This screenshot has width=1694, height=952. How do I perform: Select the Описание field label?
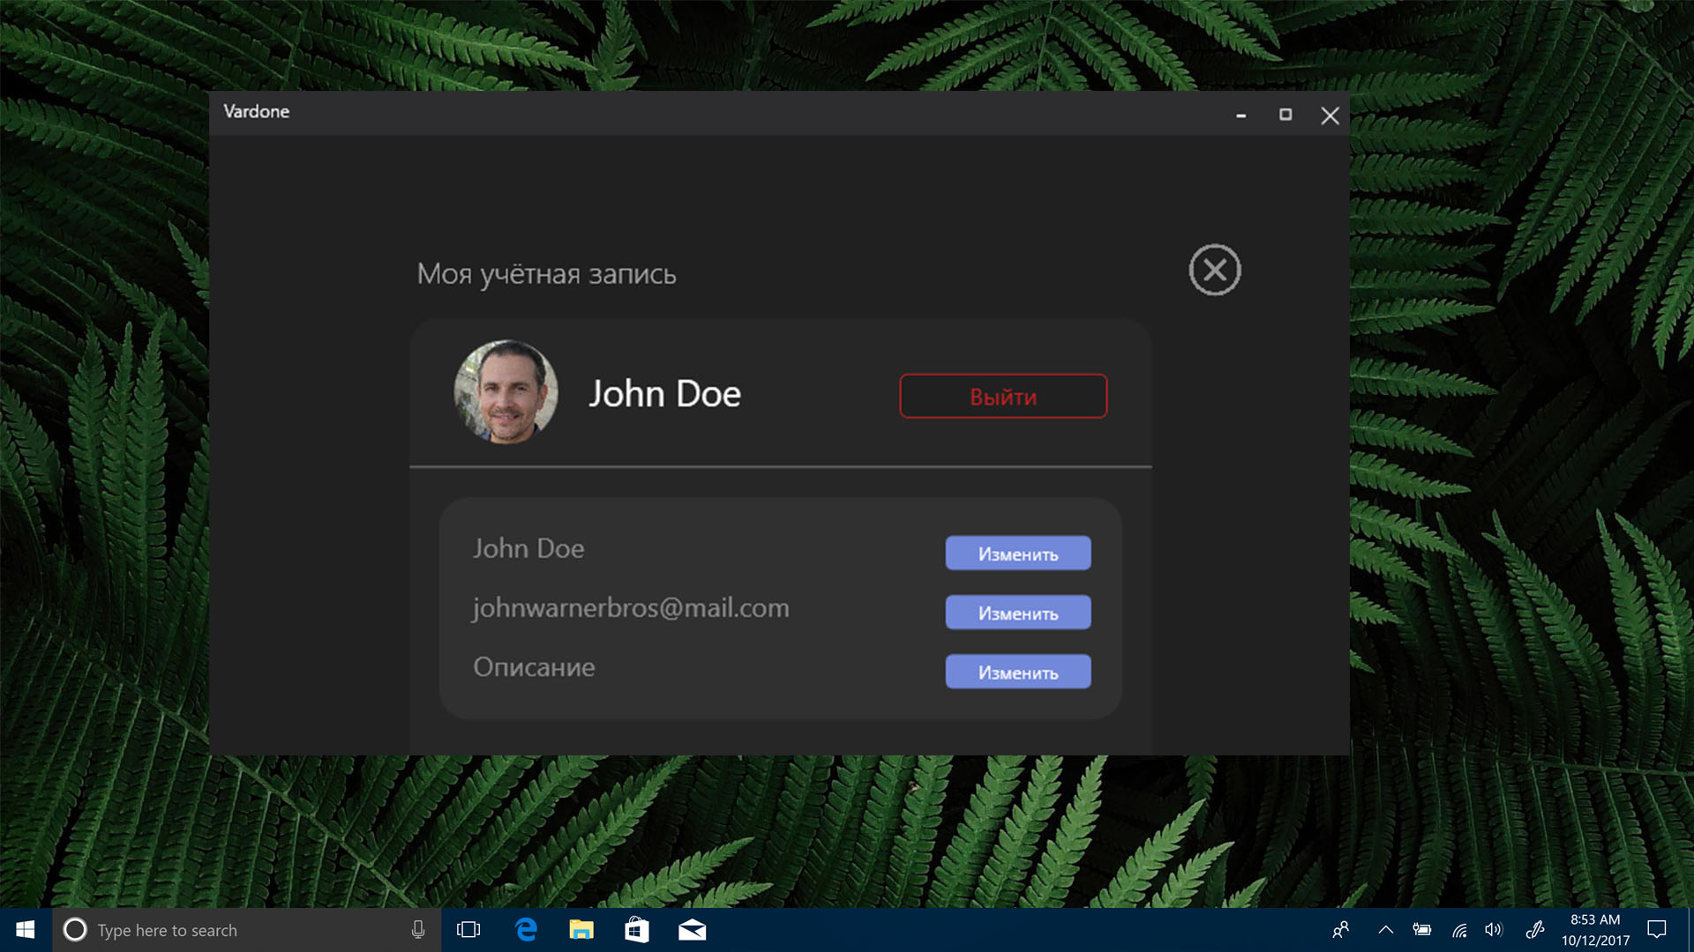click(x=534, y=667)
